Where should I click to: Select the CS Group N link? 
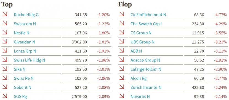pos(141,33)
